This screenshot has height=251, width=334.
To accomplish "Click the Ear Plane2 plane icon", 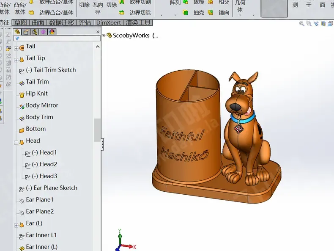I will [22, 213].
